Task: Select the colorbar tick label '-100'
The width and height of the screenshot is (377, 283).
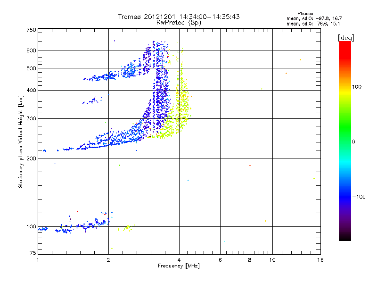Action: [359, 197]
